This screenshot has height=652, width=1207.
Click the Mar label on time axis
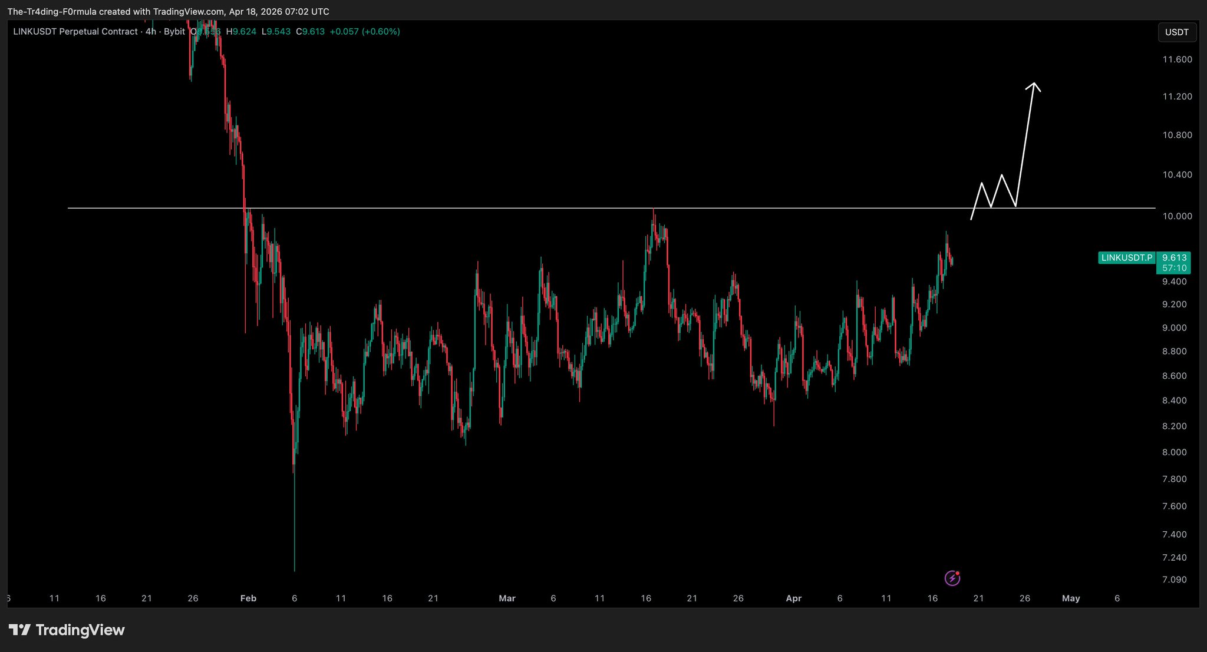click(x=507, y=598)
